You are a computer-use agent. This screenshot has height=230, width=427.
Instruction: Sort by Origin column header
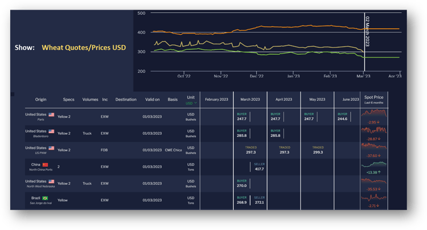coord(41,100)
